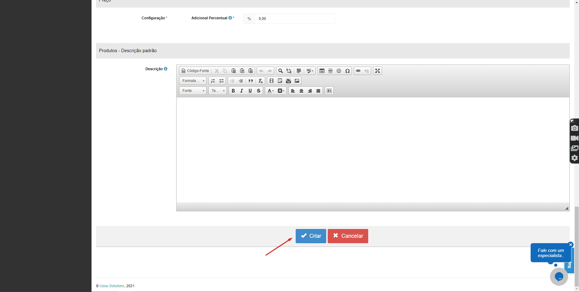Toggle underline formatting
Viewport: 579px width, 292px height.
250,91
